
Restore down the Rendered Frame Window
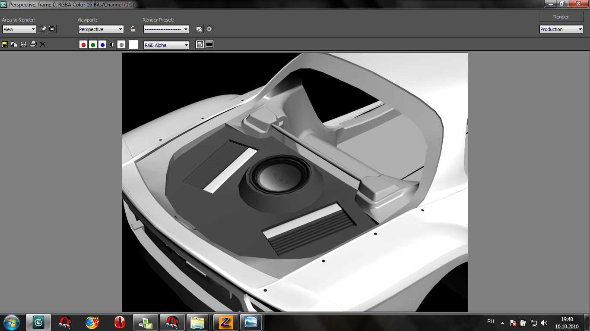pos(561,3)
